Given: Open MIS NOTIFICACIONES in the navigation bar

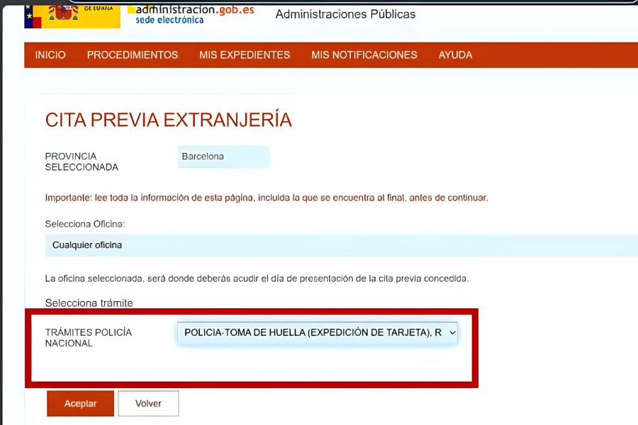Looking at the screenshot, I should tap(364, 55).
